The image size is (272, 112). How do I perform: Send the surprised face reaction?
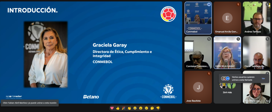[x=141, y=108]
